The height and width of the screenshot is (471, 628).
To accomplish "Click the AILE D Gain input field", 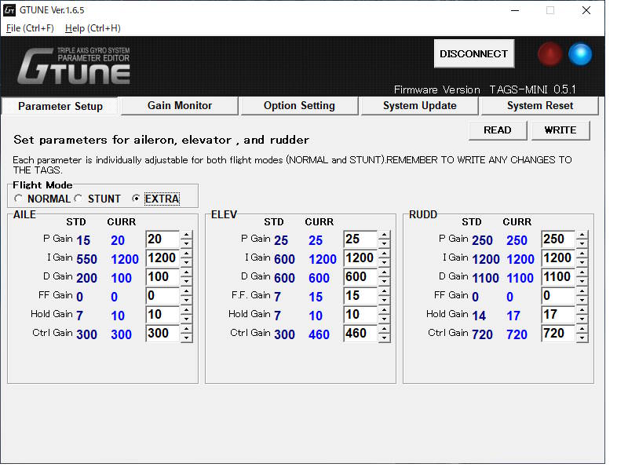I will point(162,277).
